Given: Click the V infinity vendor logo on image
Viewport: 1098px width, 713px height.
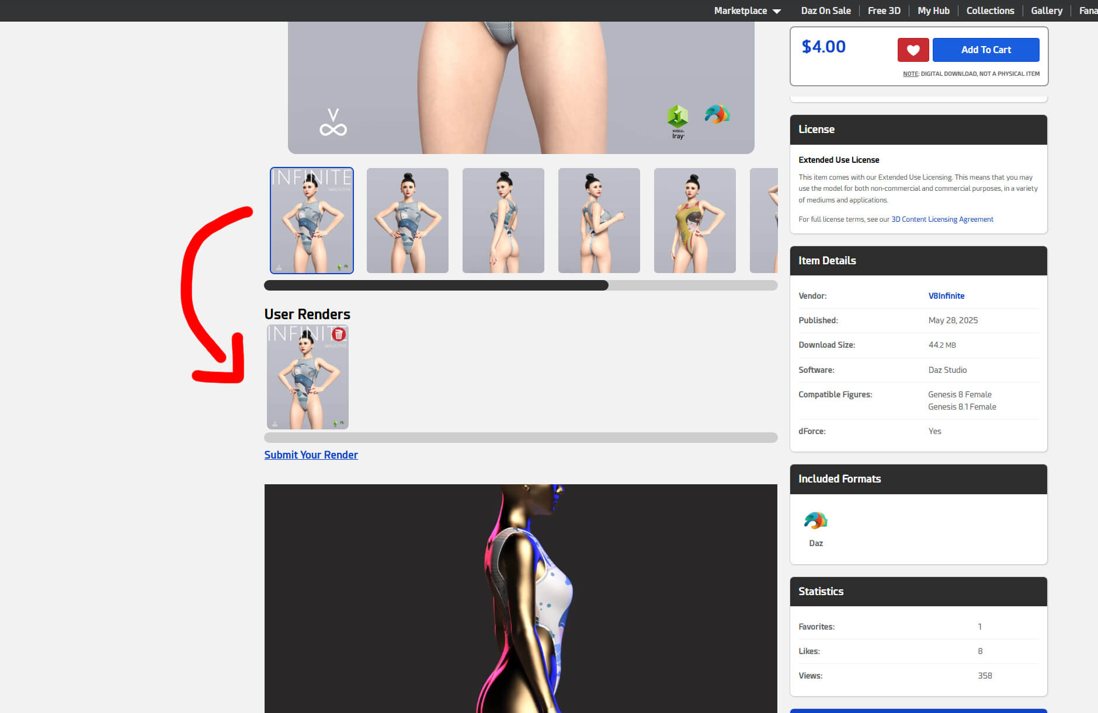Looking at the screenshot, I should (x=333, y=122).
